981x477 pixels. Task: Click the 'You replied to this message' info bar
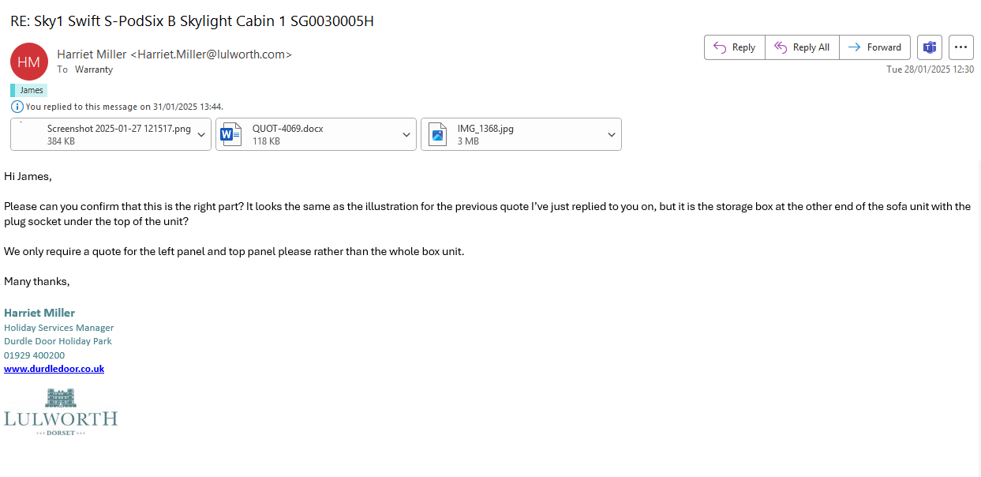tap(124, 107)
